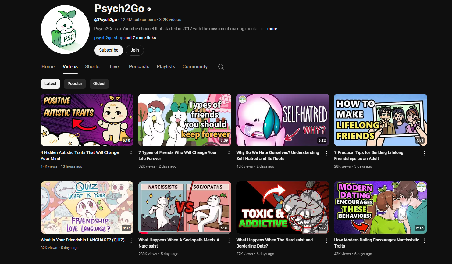Click '280K views • 5 days ago' metadata

pos(158,254)
